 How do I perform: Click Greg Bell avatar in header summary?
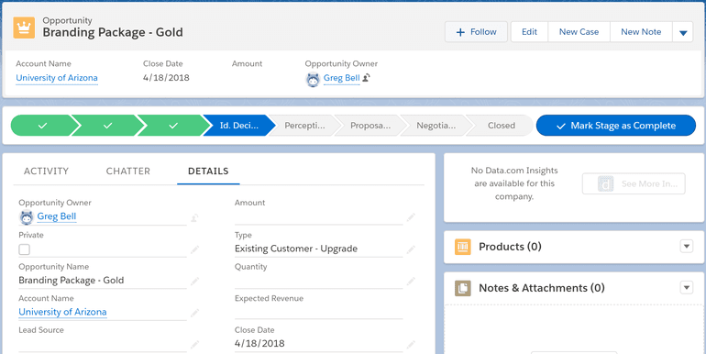pos(313,80)
